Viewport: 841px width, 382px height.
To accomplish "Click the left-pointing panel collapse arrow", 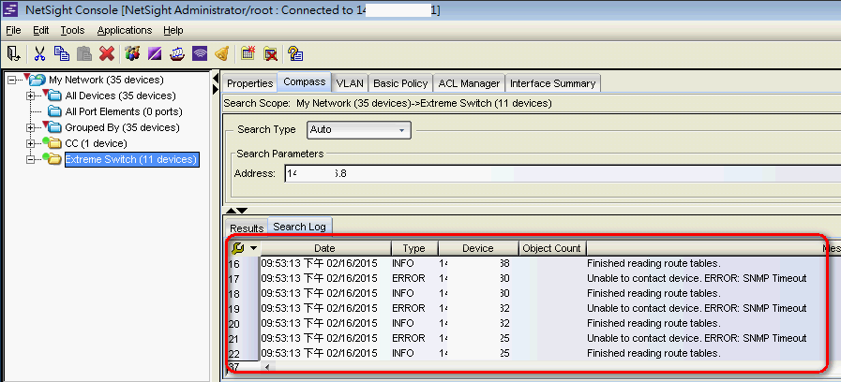I will tap(217, 79).
